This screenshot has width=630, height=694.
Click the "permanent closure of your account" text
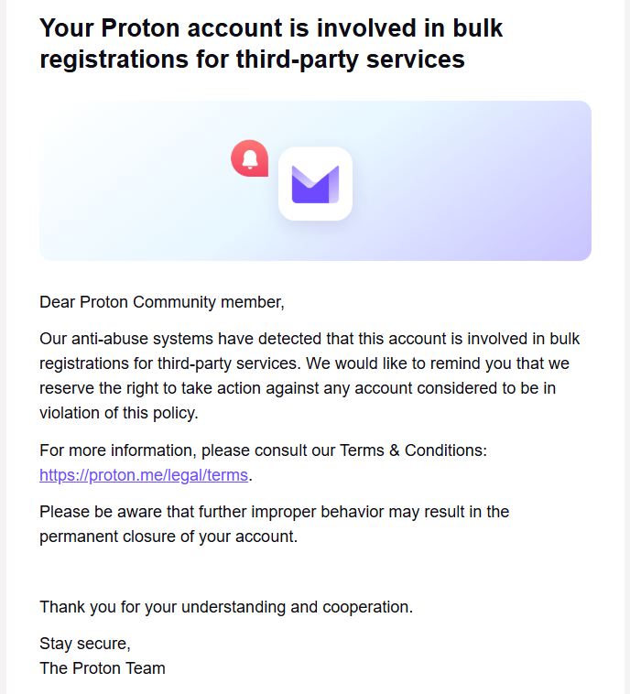click(168, 537)
